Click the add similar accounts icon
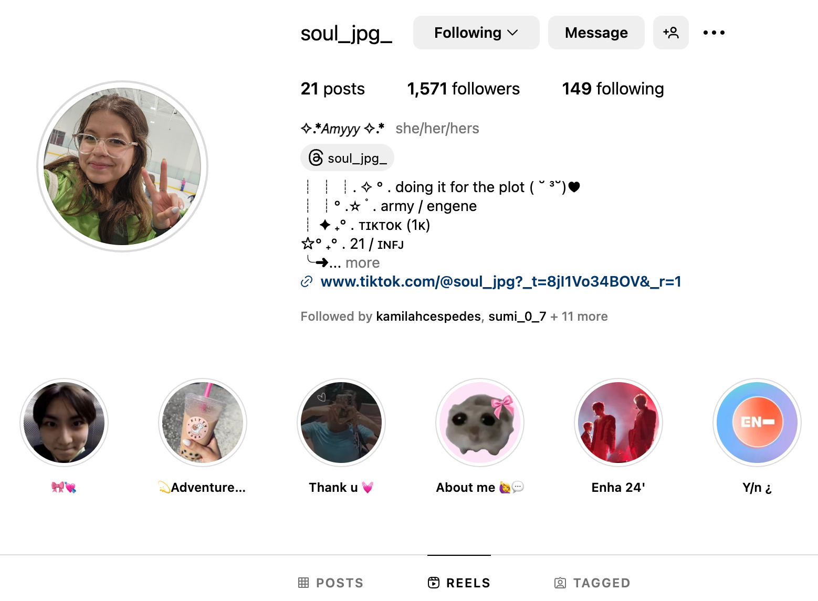This screenshot has height=601, width=818. point(671,33)
